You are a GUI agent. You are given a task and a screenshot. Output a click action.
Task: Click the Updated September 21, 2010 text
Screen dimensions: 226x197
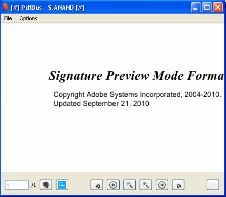(101, 104)
